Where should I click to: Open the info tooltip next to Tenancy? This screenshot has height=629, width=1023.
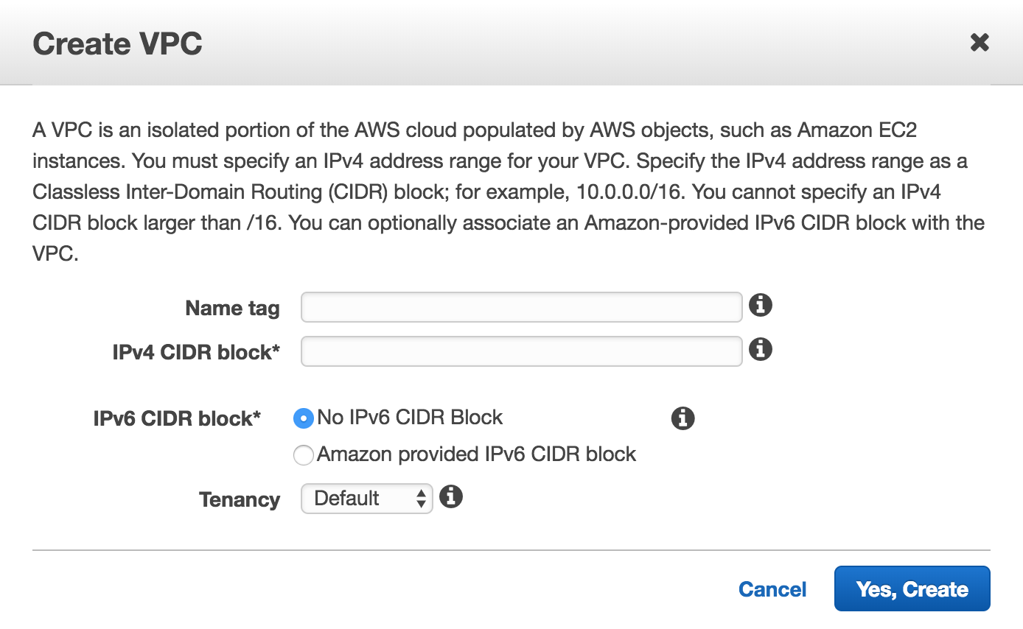(x=451, y=496)
